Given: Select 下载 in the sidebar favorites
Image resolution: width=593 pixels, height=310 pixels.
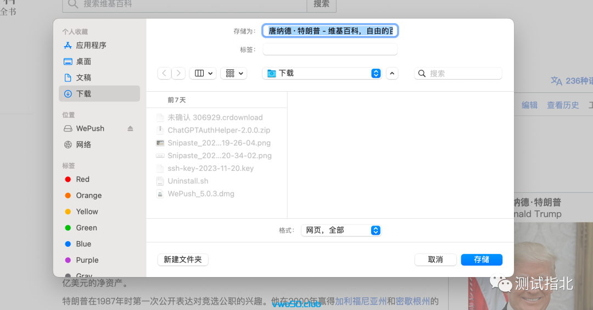Looking at the screenshot, I should click(99, 93).
